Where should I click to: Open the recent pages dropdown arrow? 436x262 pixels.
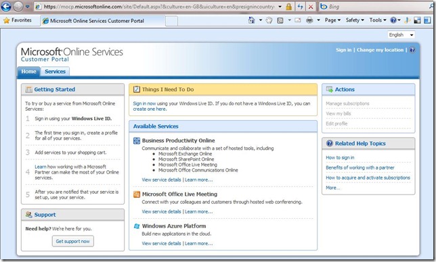tap(28, 7)
